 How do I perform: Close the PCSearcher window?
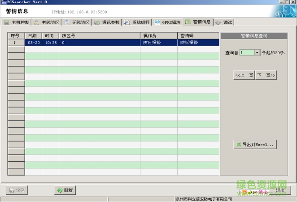click(x=293, y=2)
